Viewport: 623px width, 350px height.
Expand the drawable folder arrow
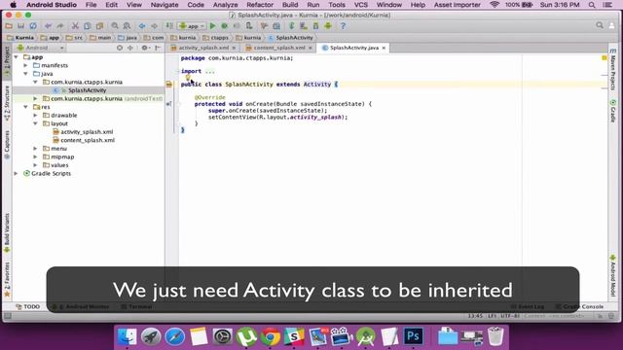pos(35,116)
